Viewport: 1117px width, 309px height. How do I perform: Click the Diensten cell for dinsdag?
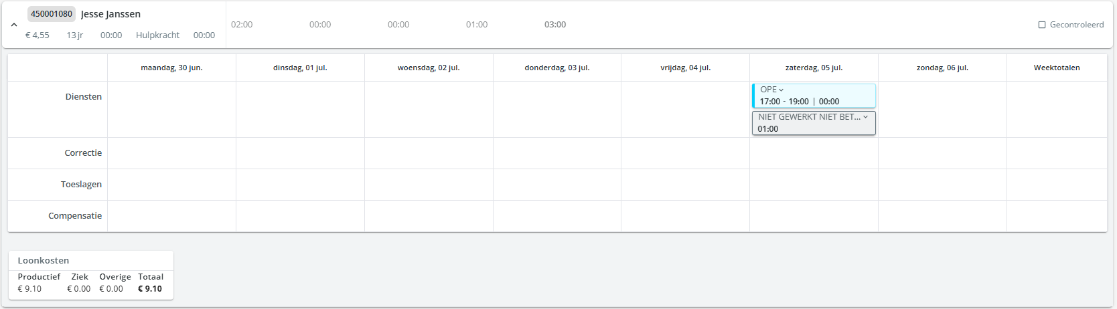tap(300, 110)
